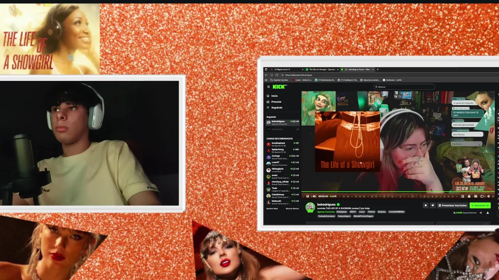Collapse list with Mostrar Menos
Screen dimensions: 499x280
tap(292, 208)
